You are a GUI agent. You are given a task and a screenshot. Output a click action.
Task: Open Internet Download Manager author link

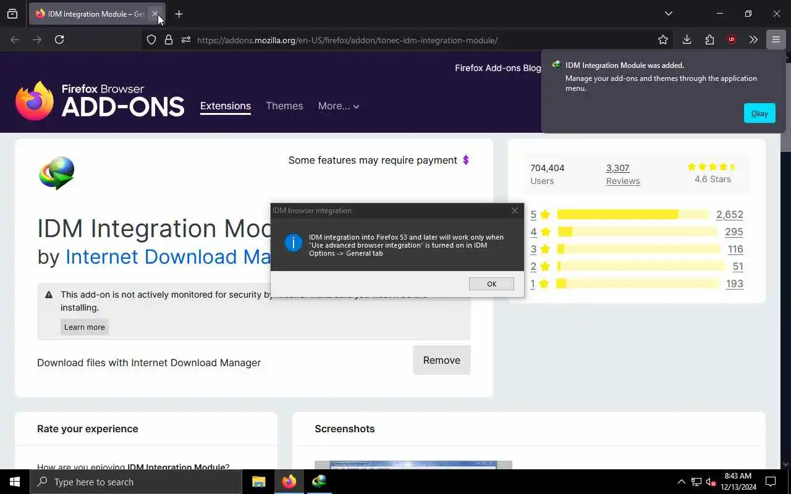168,257
